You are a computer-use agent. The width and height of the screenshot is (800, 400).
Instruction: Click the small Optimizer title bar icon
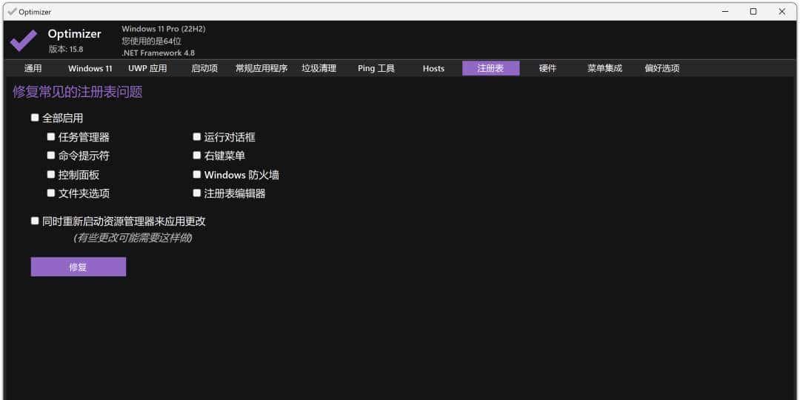click(x=11, y=12)
